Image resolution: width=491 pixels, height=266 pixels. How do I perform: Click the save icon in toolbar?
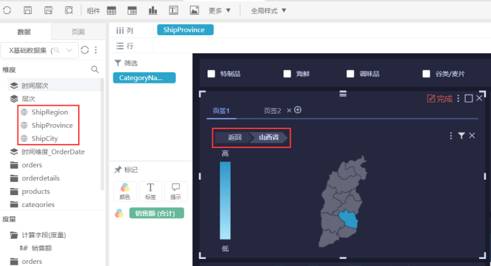(27, 11)
